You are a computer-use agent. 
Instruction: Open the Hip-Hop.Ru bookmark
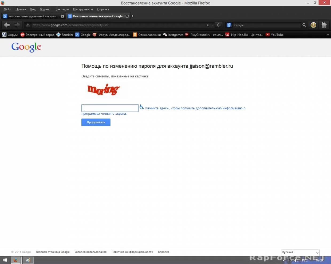click(244, 35)
